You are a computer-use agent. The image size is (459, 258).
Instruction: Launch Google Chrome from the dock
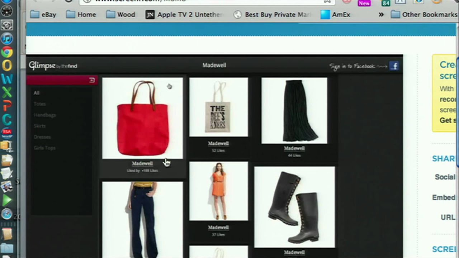[7, 52]
